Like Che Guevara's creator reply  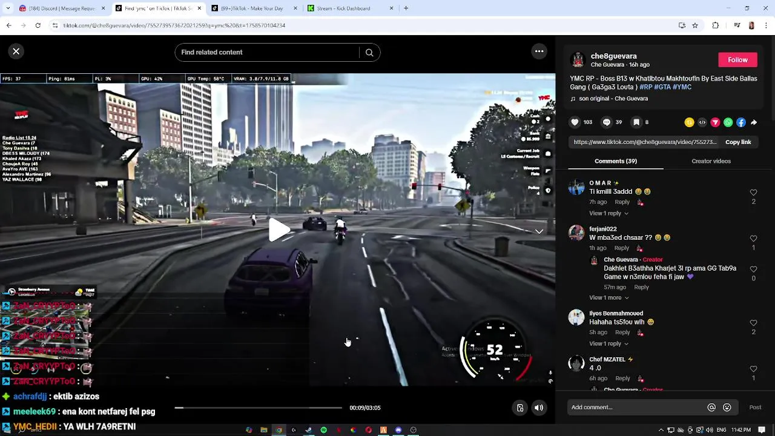(753, 269)
